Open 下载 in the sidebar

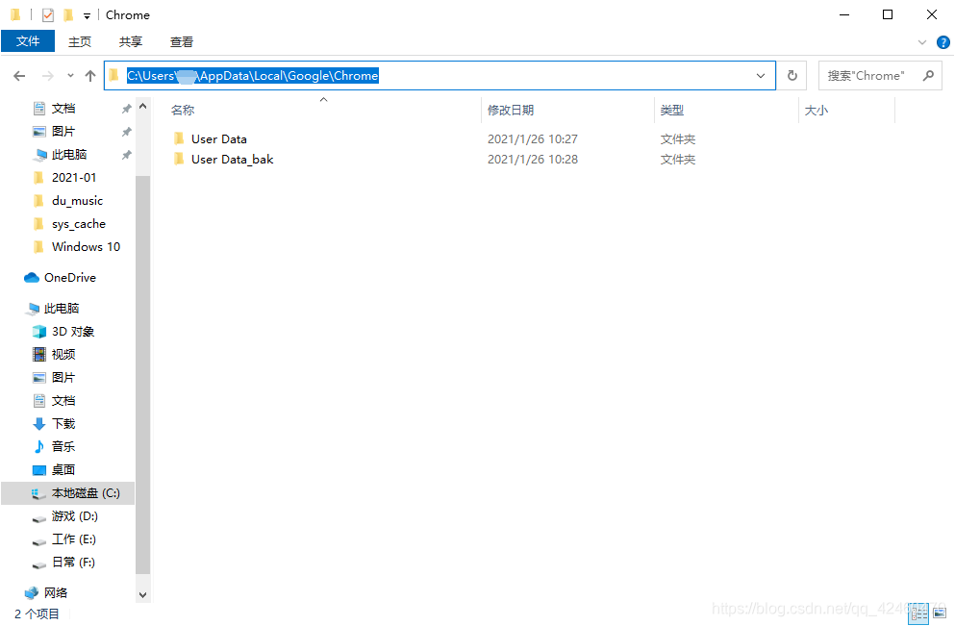[x=63, y=424]
